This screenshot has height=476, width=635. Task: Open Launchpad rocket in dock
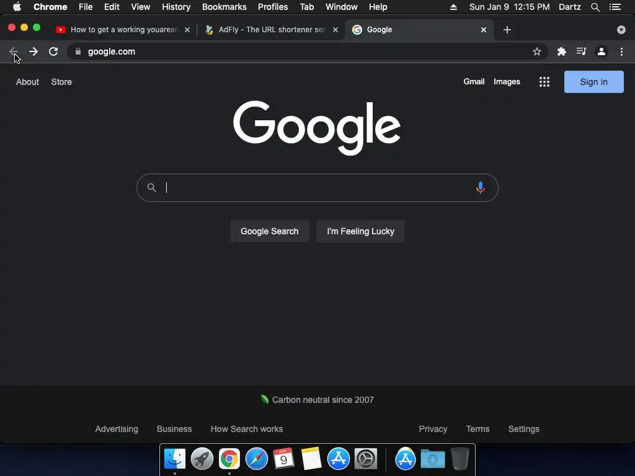202,459
